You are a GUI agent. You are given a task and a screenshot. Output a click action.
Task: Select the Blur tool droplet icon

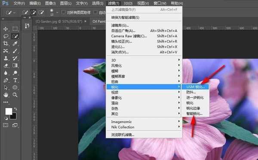[6, 73]
